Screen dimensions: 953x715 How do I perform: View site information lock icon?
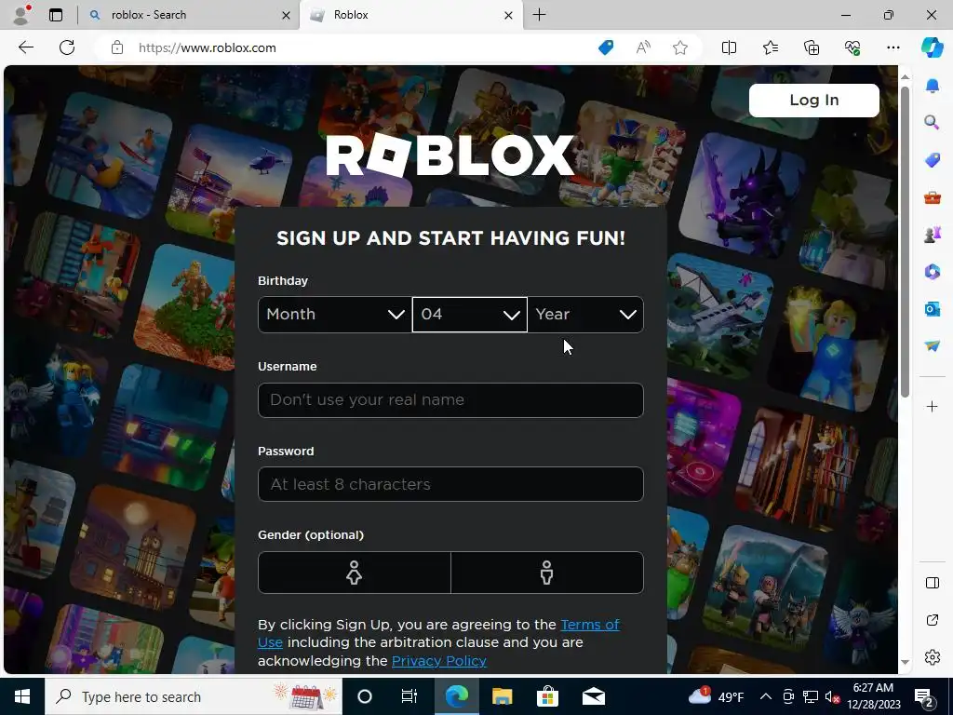point(117,47)
